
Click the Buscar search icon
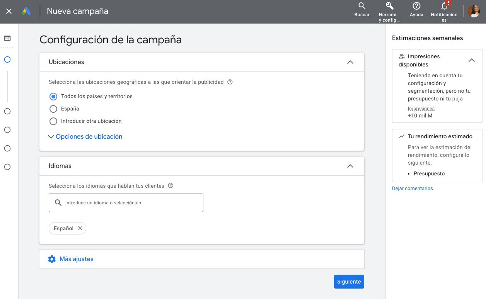click(x=362, y=6)
